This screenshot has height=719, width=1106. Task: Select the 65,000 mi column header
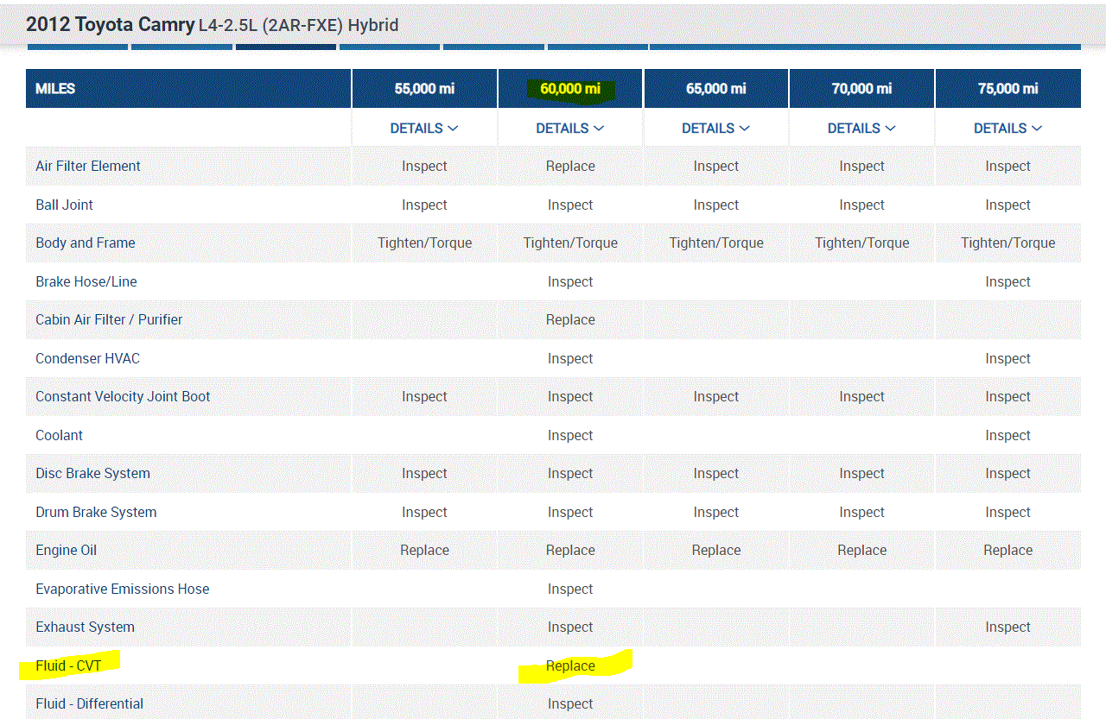[716, 88]
